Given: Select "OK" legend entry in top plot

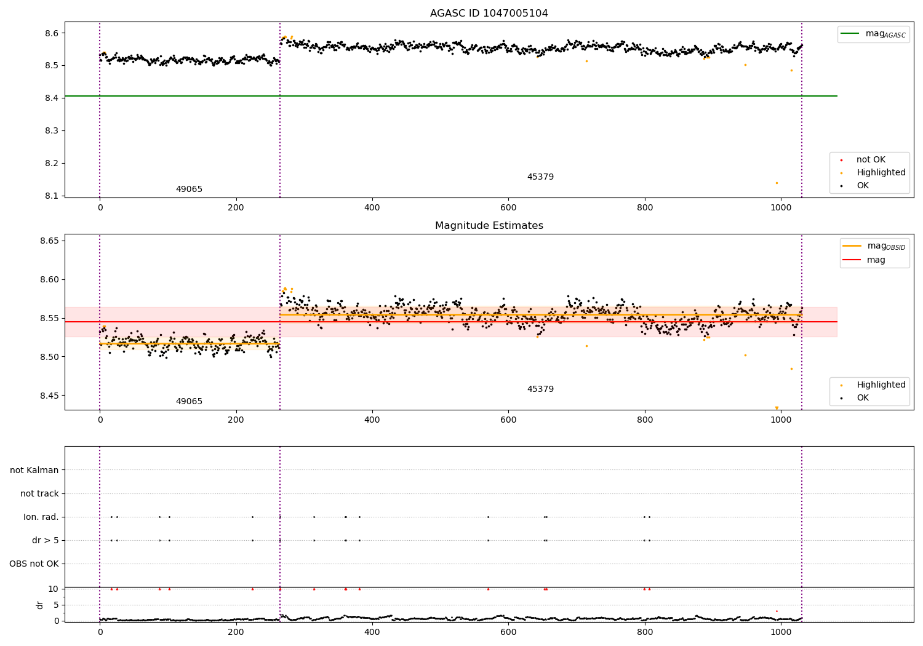Looking at the screenshot, I should tap(863, 186).
